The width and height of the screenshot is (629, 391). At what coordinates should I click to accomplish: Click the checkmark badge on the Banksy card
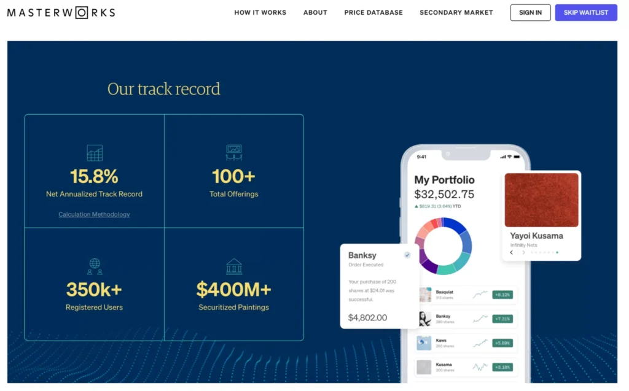[x=407, y=255]
